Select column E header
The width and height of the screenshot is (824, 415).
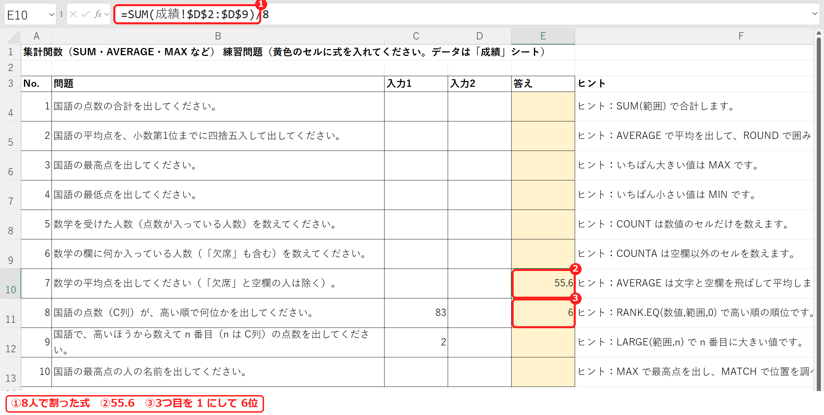(543, 36)
